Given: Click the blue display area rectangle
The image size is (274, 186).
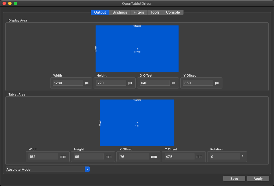Looking at the screenshot, I should click(x=137, y=49).
